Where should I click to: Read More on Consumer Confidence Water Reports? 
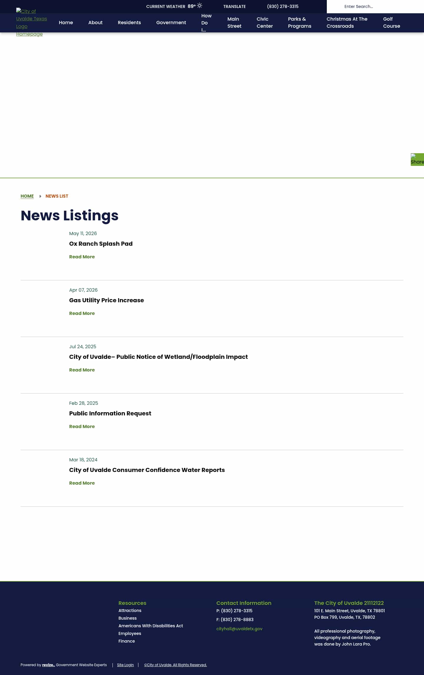pyautogui.click(x=82, y=483)
